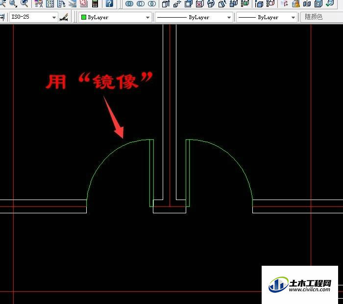Expand the ISO-25 dimension style dropdown

tap(54, 17)
